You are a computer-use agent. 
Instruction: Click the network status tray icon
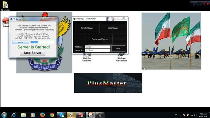[192, 115]
